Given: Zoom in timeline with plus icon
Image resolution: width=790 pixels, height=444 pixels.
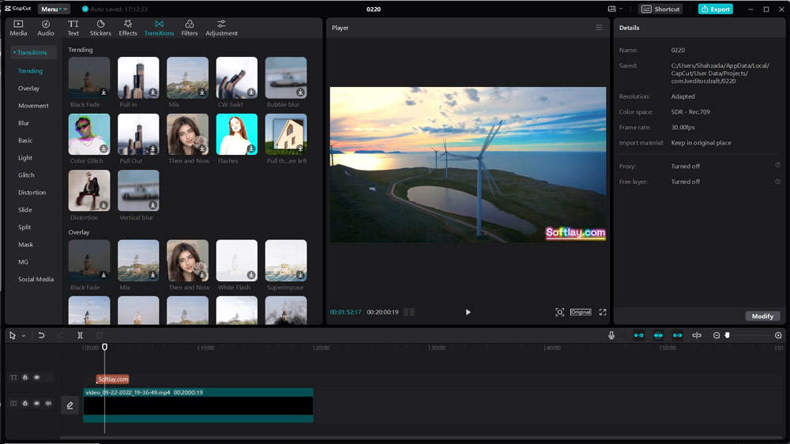Looking at the screenshot, I should (x=778, y=335).
